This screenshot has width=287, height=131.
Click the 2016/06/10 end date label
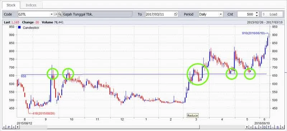262,123
